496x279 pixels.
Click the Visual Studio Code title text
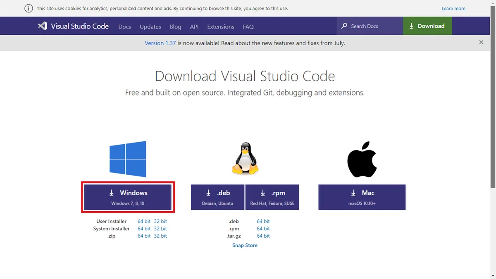point(80,26)
